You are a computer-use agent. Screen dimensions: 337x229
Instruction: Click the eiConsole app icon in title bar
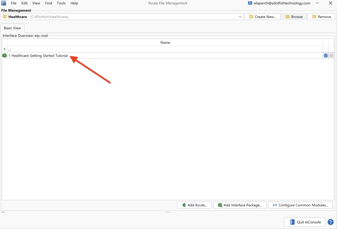tap(4, 3)
